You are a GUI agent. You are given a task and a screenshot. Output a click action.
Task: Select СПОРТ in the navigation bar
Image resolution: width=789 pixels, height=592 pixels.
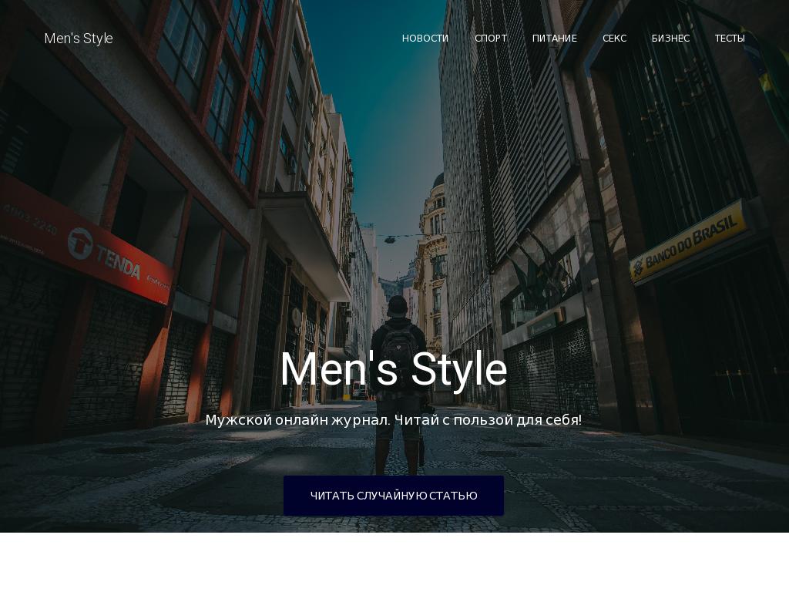491,38
